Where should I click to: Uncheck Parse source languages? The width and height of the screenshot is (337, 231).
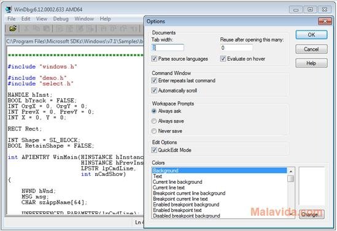[154, 59]
